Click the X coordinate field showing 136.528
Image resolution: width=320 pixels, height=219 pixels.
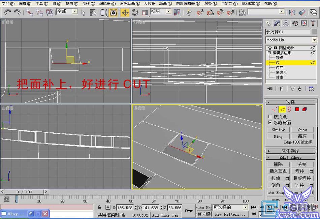(125, 208)
